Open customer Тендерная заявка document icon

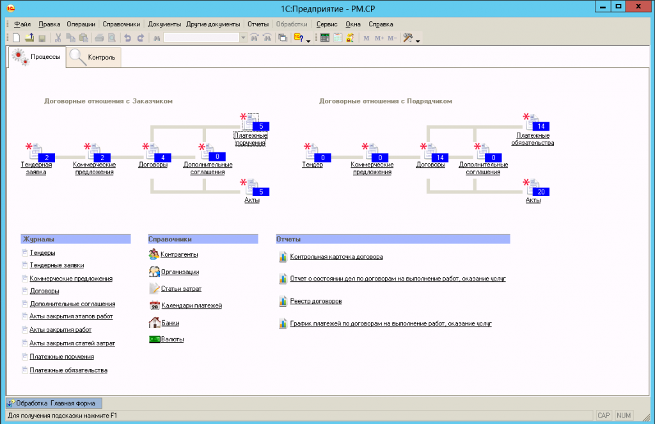tap(36, 151)
